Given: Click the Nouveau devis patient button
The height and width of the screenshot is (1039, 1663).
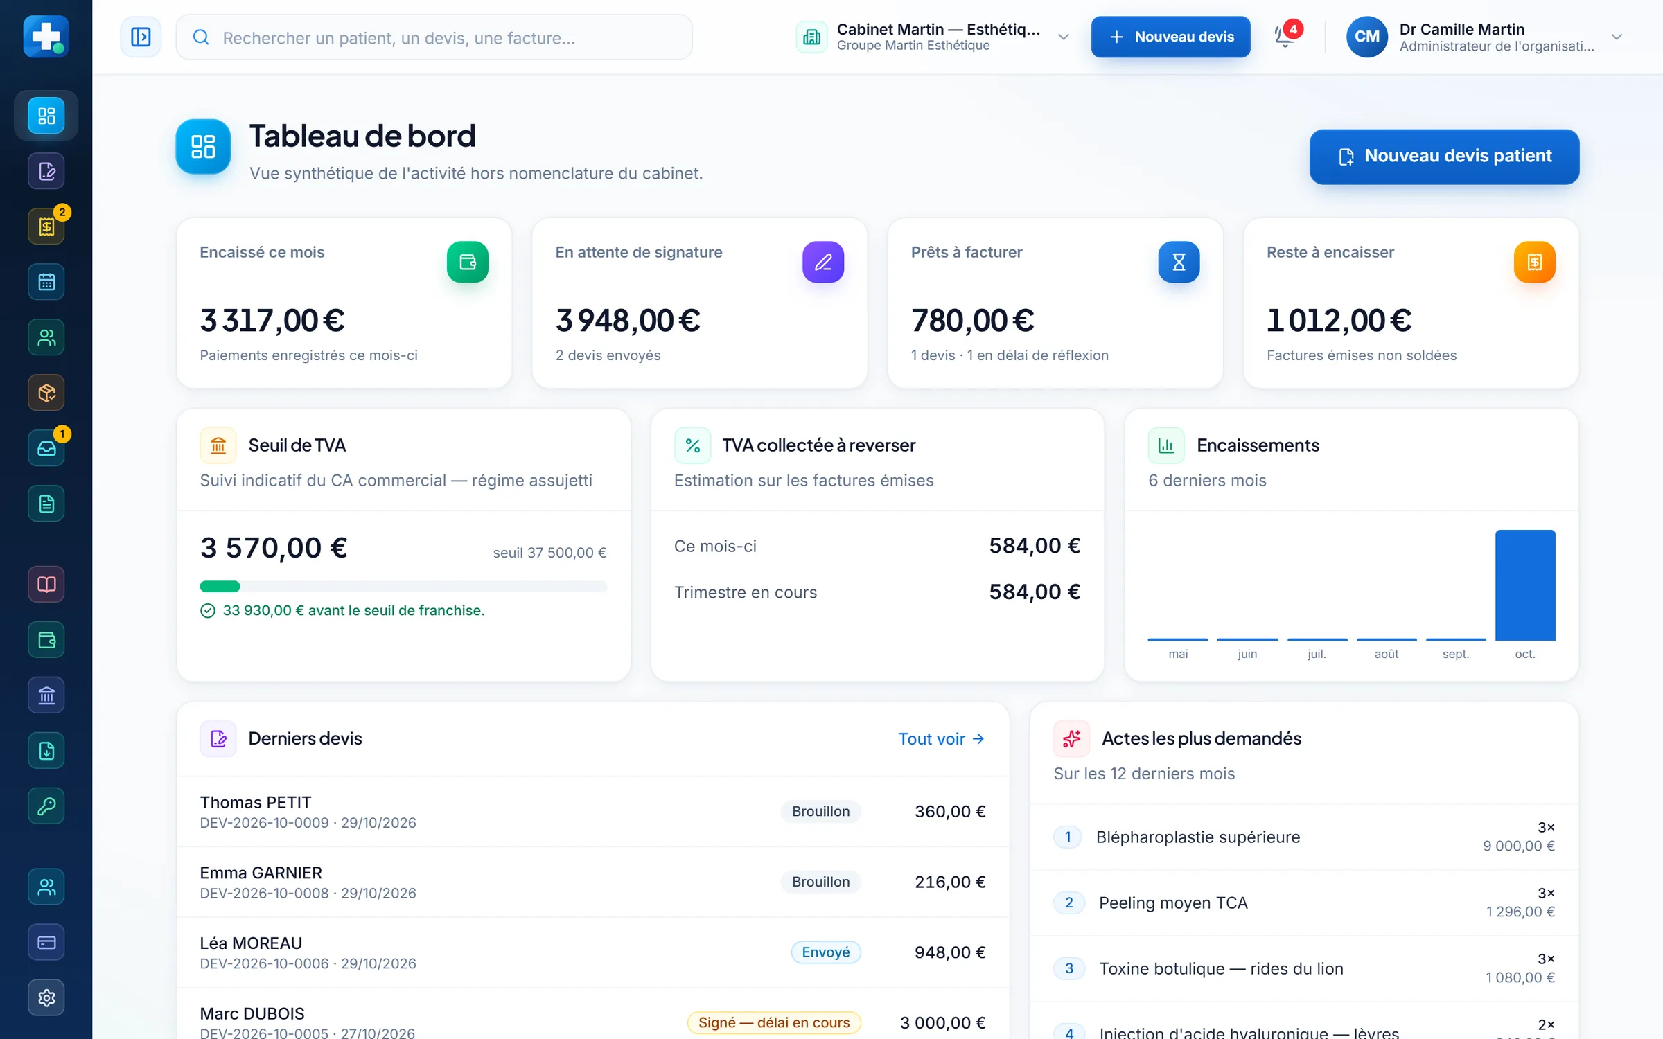Looking at the screenshot, I should pyautogui.click(x=1444, y=157).
